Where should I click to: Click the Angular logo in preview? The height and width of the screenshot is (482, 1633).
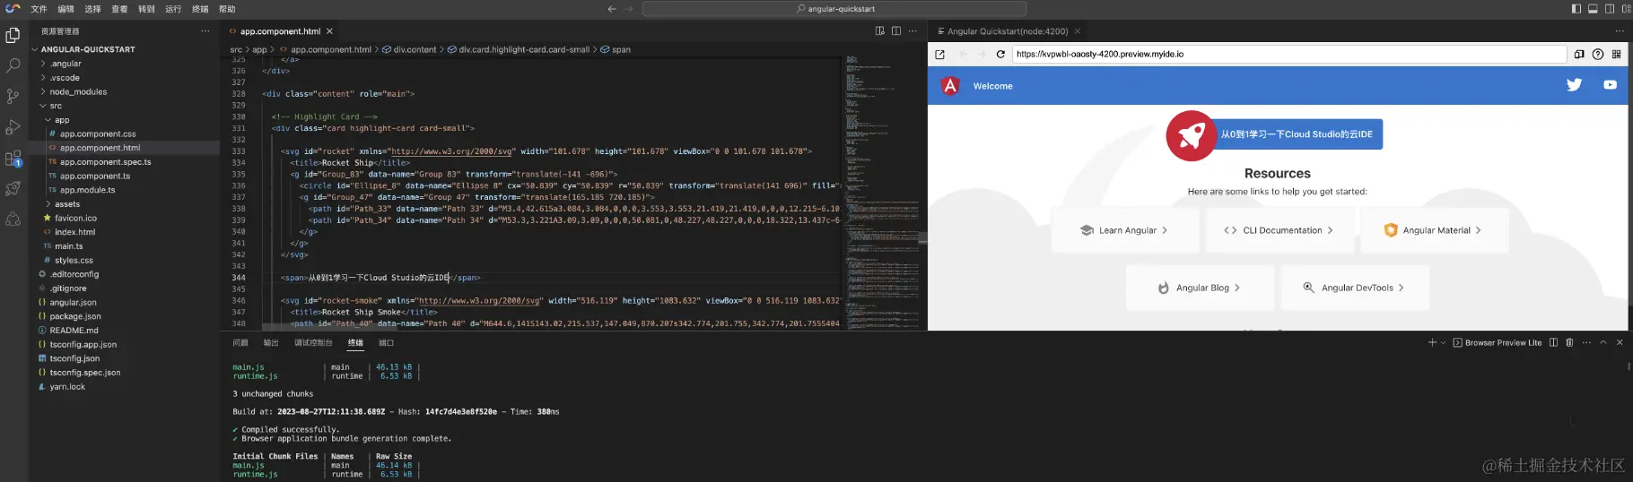(x=950, y=85)
